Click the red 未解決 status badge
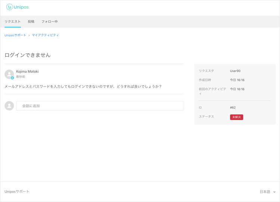Viewport: 280px width, 202px height. point(236,117)
